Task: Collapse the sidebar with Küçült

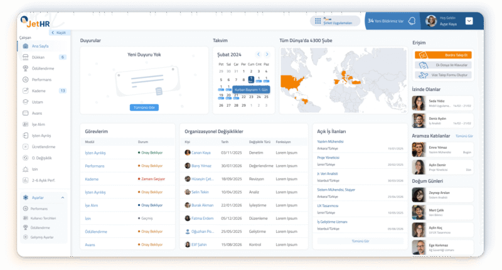Action: pos(58,32)
